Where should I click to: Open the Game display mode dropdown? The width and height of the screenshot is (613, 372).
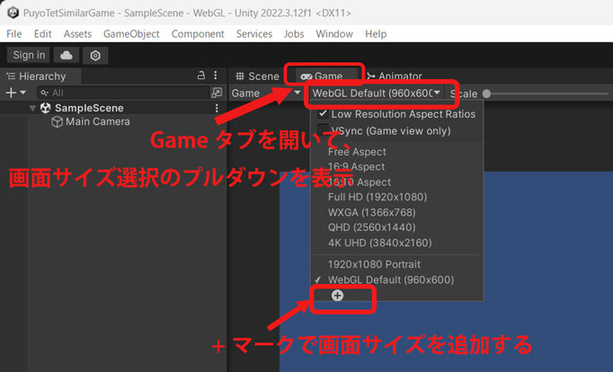tap(266, 93)
